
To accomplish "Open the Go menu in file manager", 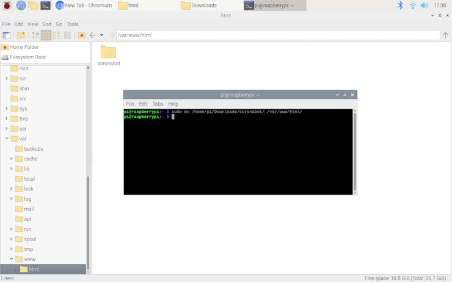I will point(59,24).
